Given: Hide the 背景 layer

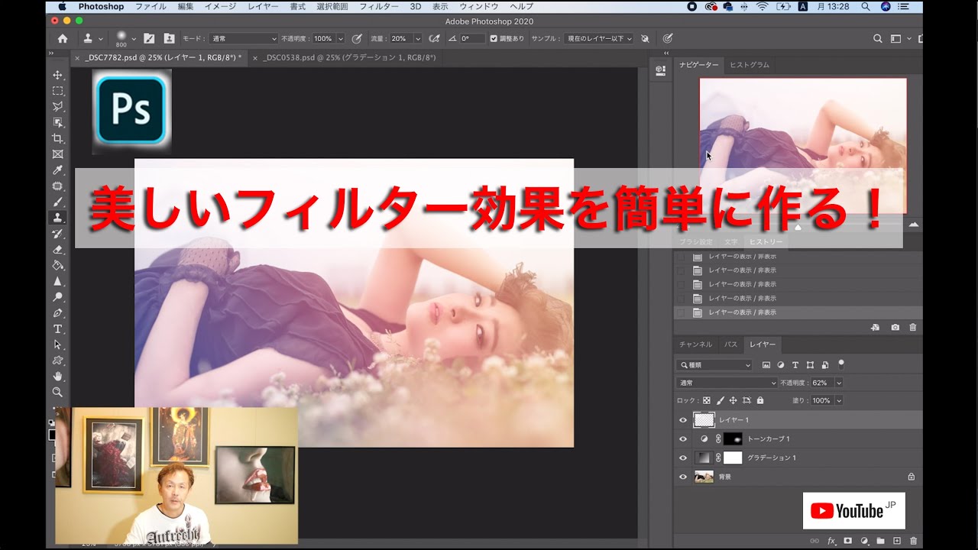Looking at the screenshot, I should 683,477.
